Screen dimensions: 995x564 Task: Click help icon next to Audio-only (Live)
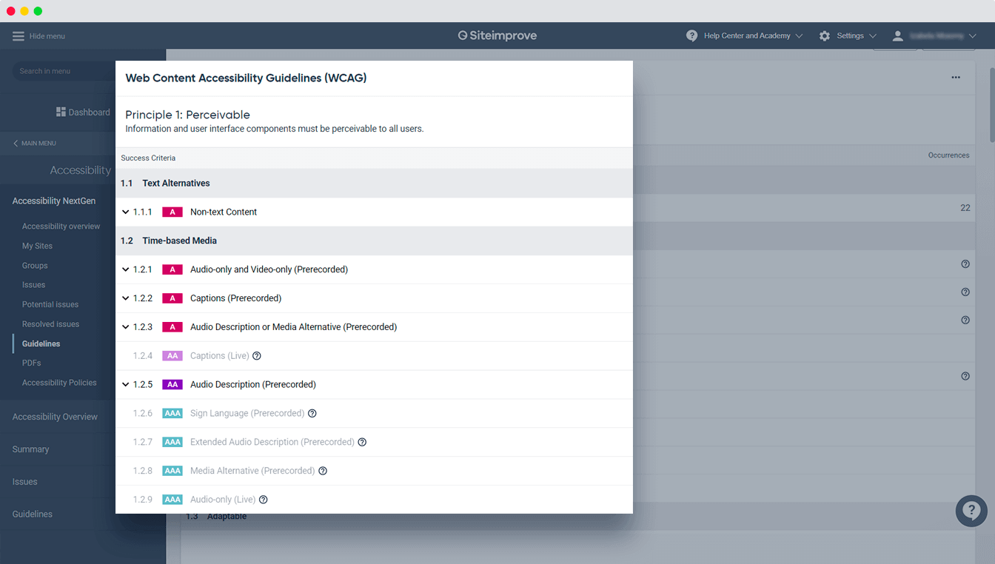click(263, 500)
